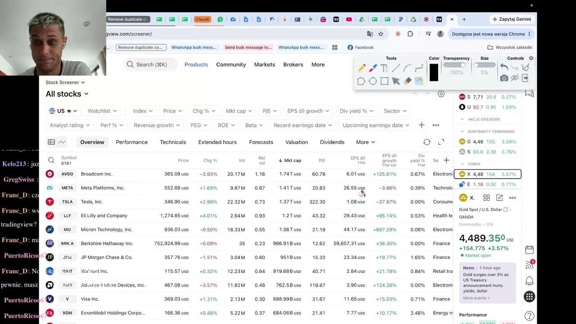The image size is (576, 324).
Task: Add a new filter with the plus button
Action: tap(421, 125)
